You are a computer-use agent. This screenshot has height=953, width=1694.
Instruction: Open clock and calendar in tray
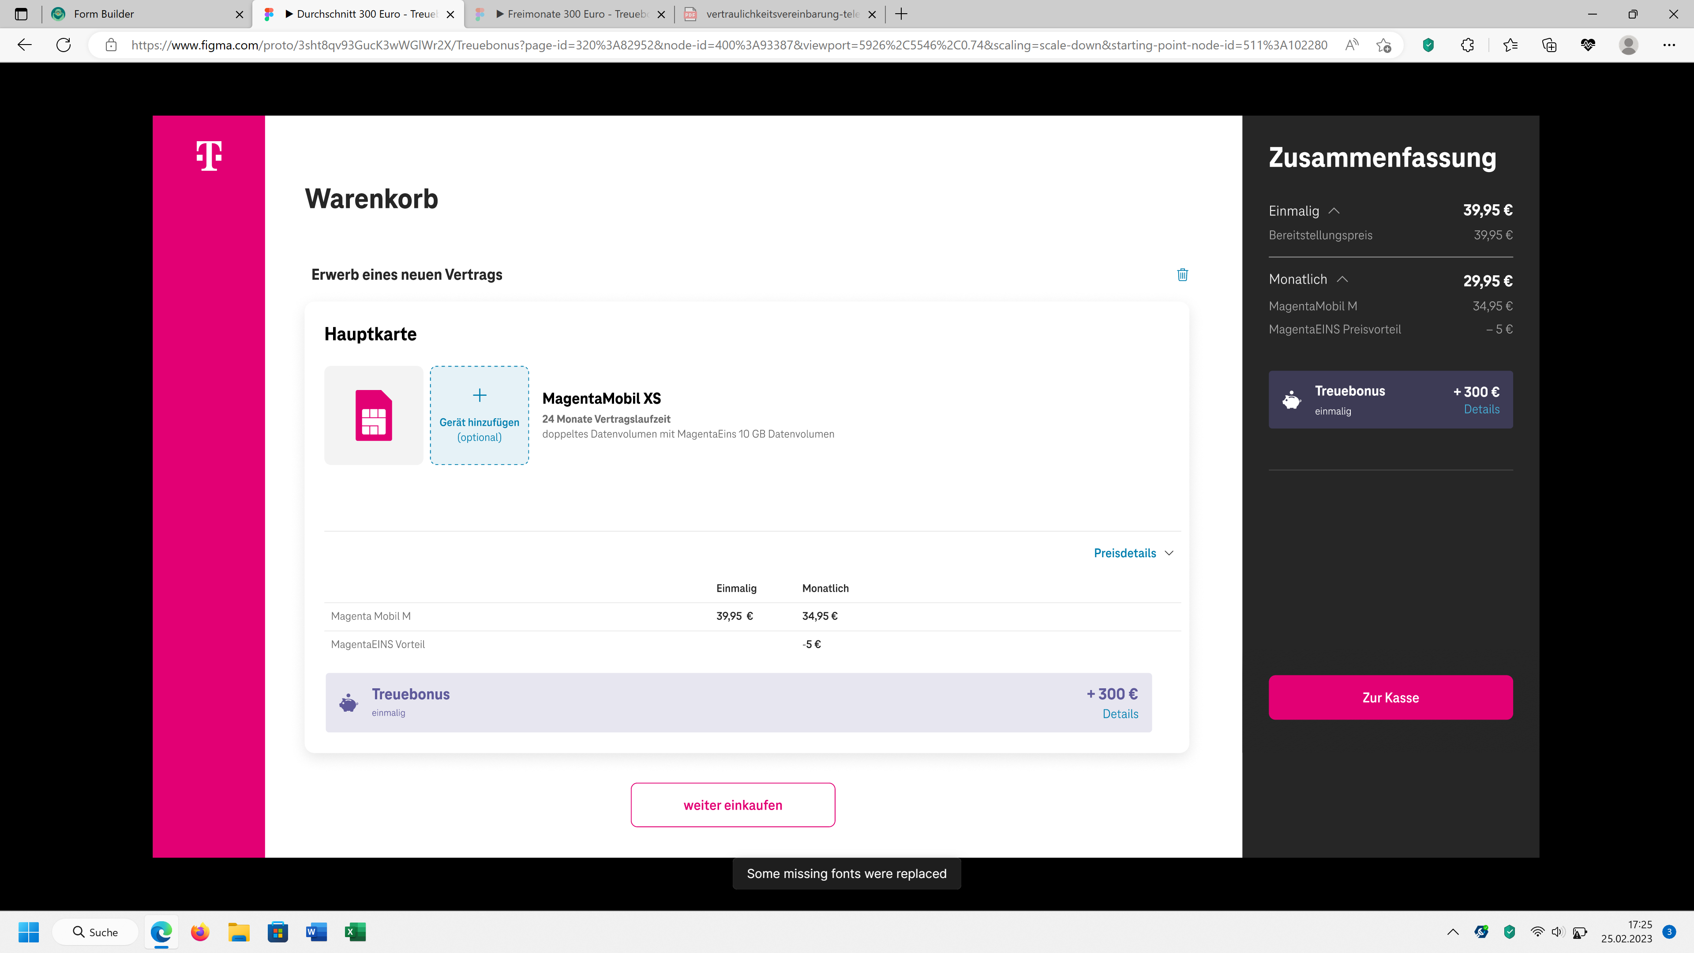pyautogui.click(x=1626, y=932)
